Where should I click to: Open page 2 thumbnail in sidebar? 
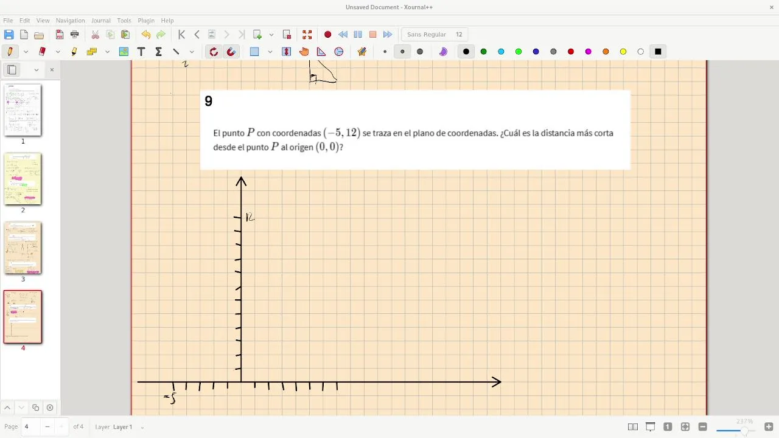pyautogui.click(x=23, y=179)
